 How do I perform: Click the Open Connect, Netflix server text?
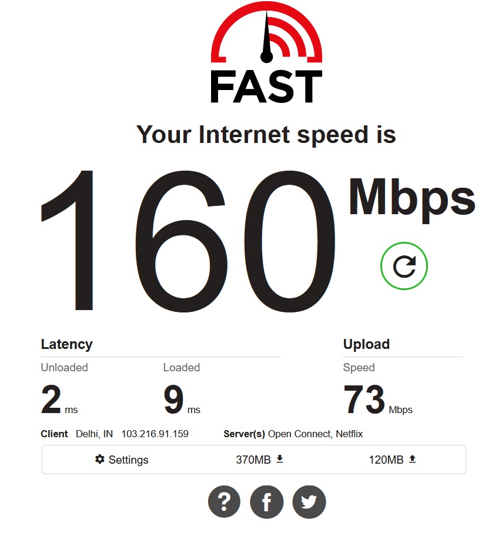click(x=315, y=434)
